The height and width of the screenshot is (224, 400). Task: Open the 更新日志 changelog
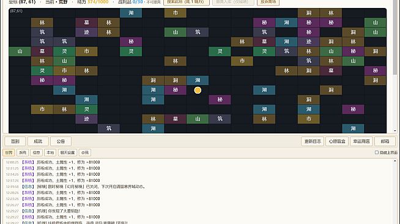pos(313,141)
